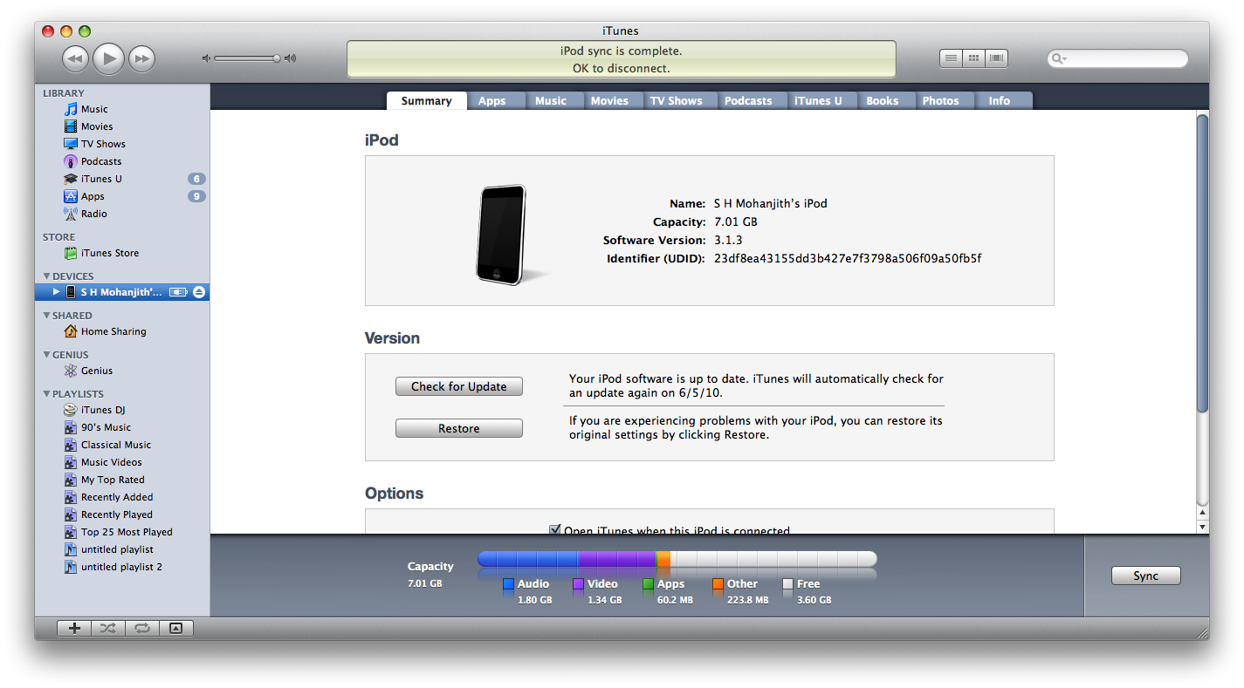Image resolution: width=1244 pixels, height=688 pixels.
Task: Toggle shuffle at the bottom bar
Action: point(108,628)
